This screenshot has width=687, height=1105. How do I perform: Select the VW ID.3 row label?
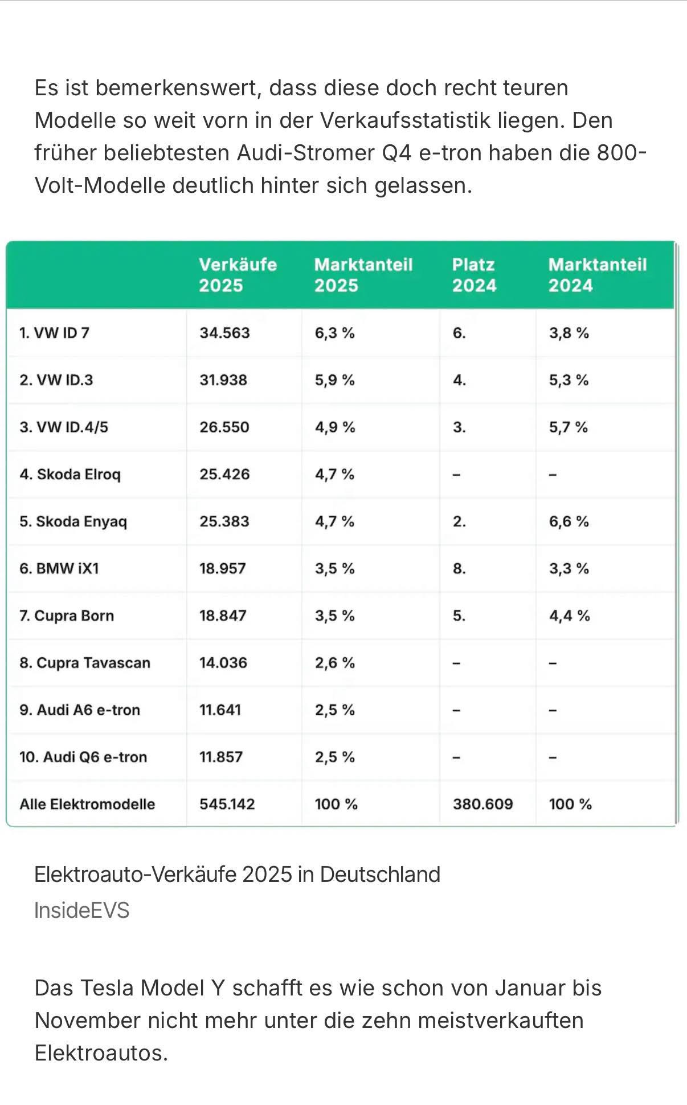point(56,381)
